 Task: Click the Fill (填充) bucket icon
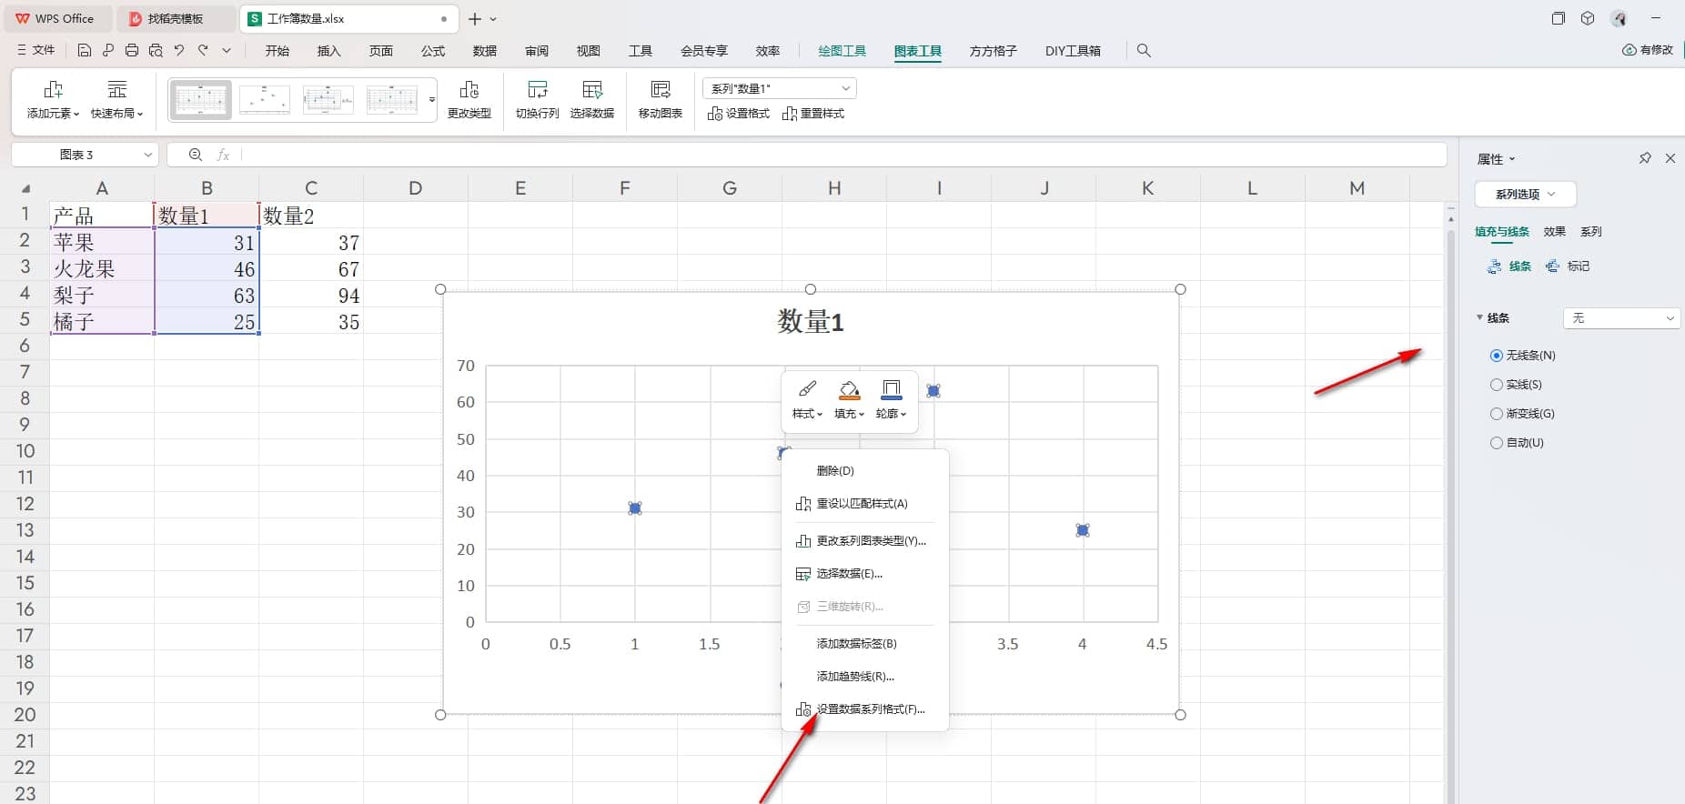(x=849, y=390)
